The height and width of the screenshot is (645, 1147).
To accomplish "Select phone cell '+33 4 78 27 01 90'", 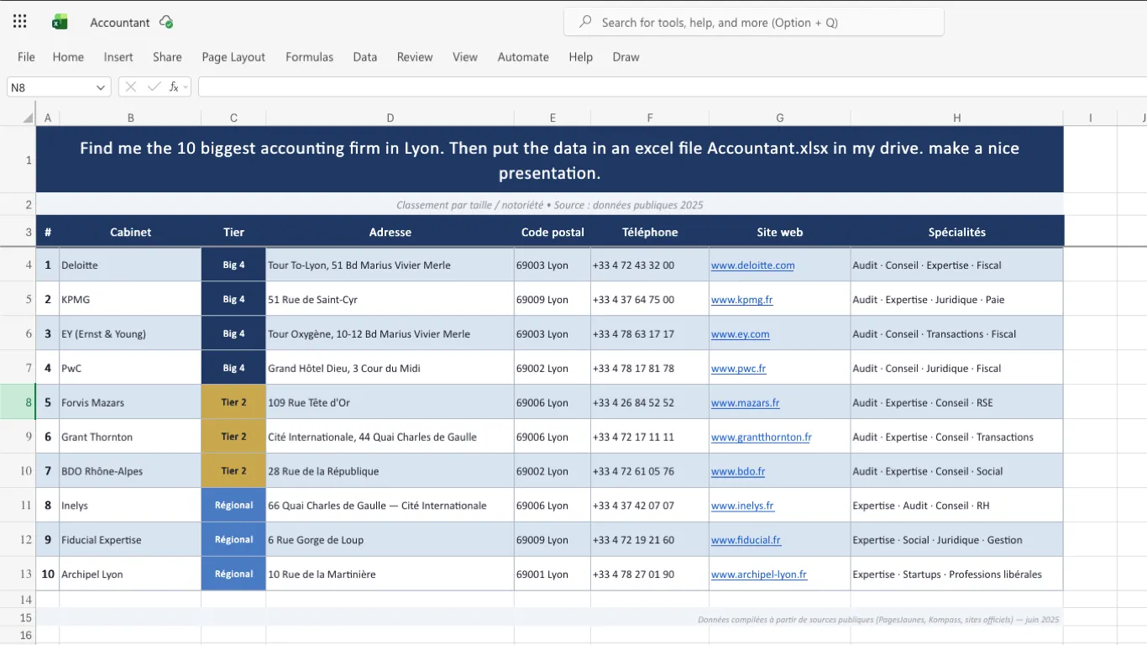I will point(650,575).
